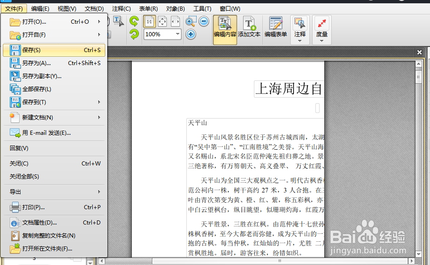Click the 注释 tool icon

pyautogui.click(x=300, y=23)
